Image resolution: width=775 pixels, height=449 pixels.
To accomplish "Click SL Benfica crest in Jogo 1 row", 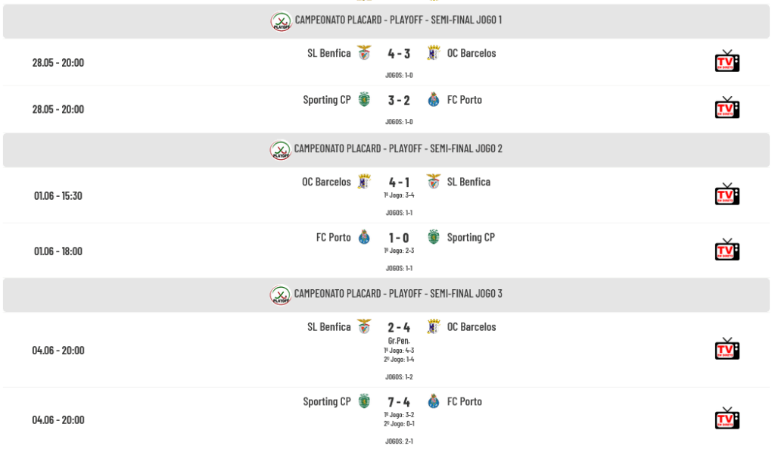I will click(364, 52).
